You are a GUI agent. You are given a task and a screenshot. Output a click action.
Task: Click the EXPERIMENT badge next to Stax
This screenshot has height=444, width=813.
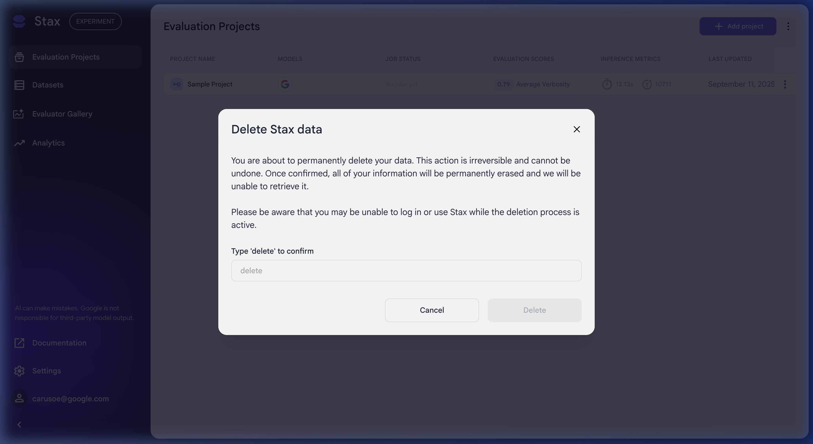tap(95, 21)
